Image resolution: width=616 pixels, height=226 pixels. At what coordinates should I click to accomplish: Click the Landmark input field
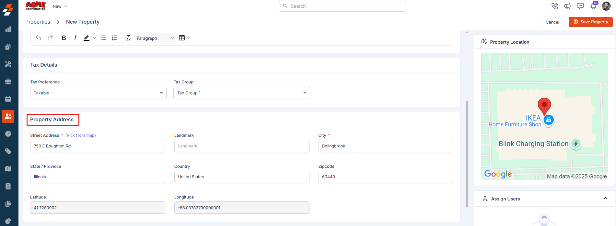click(242, 146)
